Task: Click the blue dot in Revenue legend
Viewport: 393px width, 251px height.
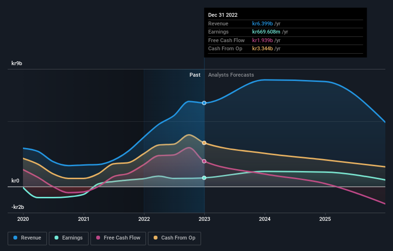Action: [x=15, y=238]
